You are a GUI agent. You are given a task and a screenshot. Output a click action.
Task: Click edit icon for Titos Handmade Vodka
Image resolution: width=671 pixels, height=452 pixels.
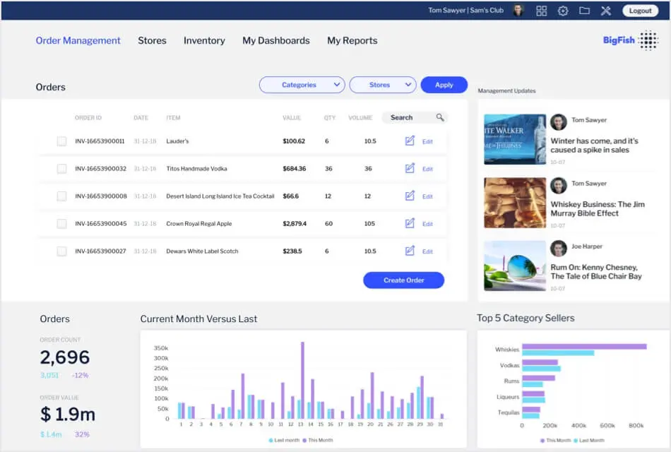click(410, 169)
